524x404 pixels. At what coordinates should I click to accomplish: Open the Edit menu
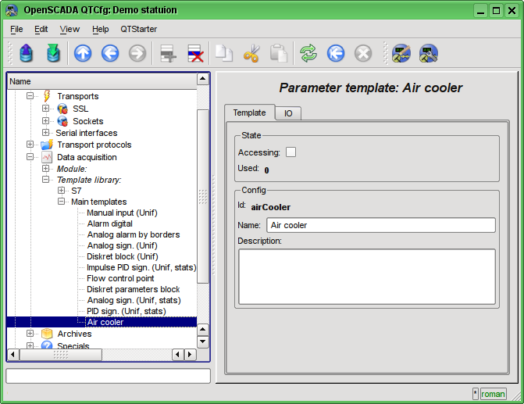[41, 29]
